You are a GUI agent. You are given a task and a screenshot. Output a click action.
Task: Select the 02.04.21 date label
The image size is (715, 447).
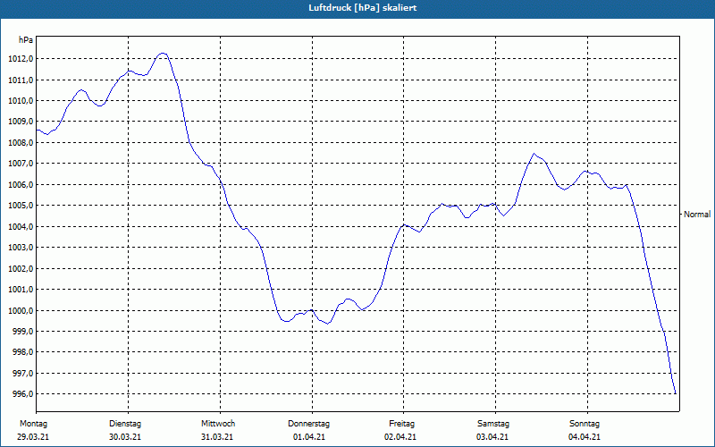[400, 437]
